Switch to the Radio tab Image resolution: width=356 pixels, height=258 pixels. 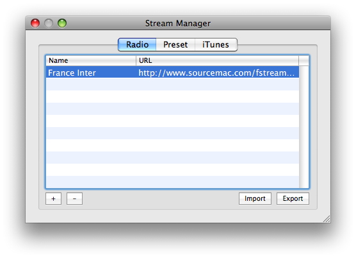137,44
